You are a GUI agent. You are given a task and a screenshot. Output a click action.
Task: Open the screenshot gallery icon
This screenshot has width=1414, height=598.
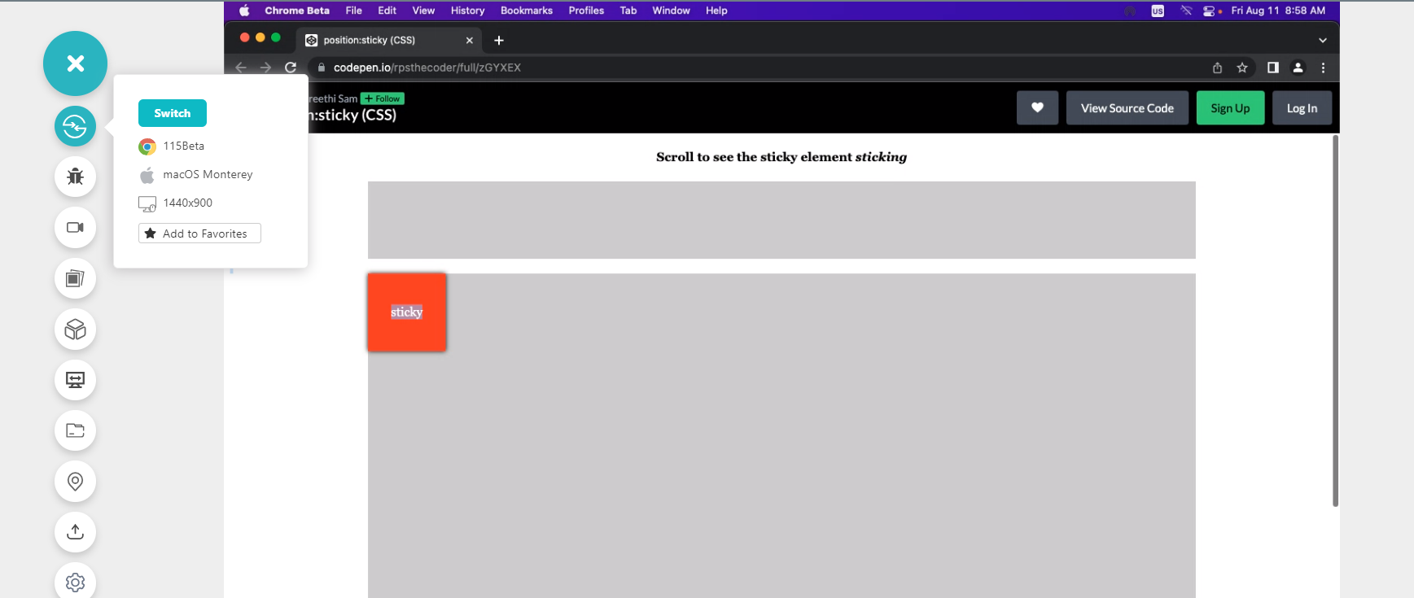tap(75, 278)
